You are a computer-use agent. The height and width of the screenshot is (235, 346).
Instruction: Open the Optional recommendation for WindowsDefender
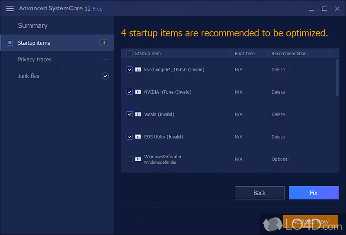[x=280, y=159]
